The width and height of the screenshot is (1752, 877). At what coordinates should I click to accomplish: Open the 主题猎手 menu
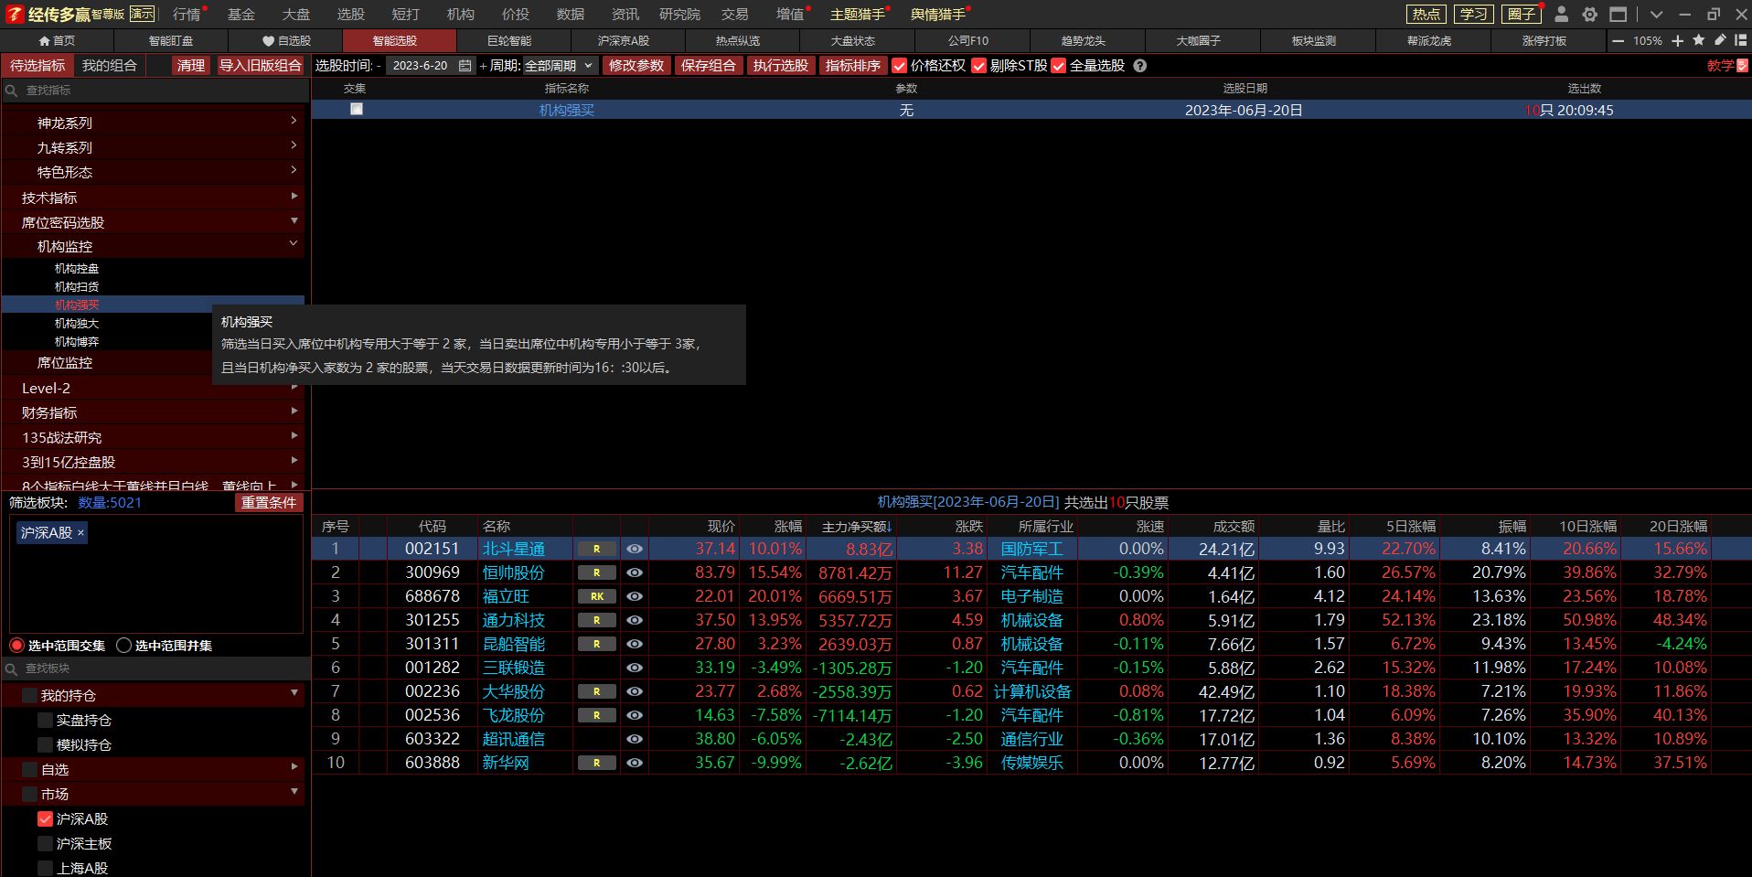pos(857,14)
